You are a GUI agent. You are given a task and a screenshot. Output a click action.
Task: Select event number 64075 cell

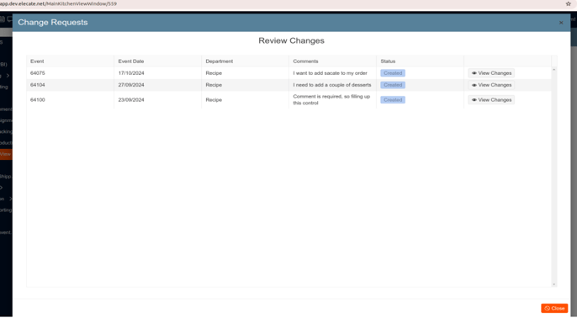(38, 73)
